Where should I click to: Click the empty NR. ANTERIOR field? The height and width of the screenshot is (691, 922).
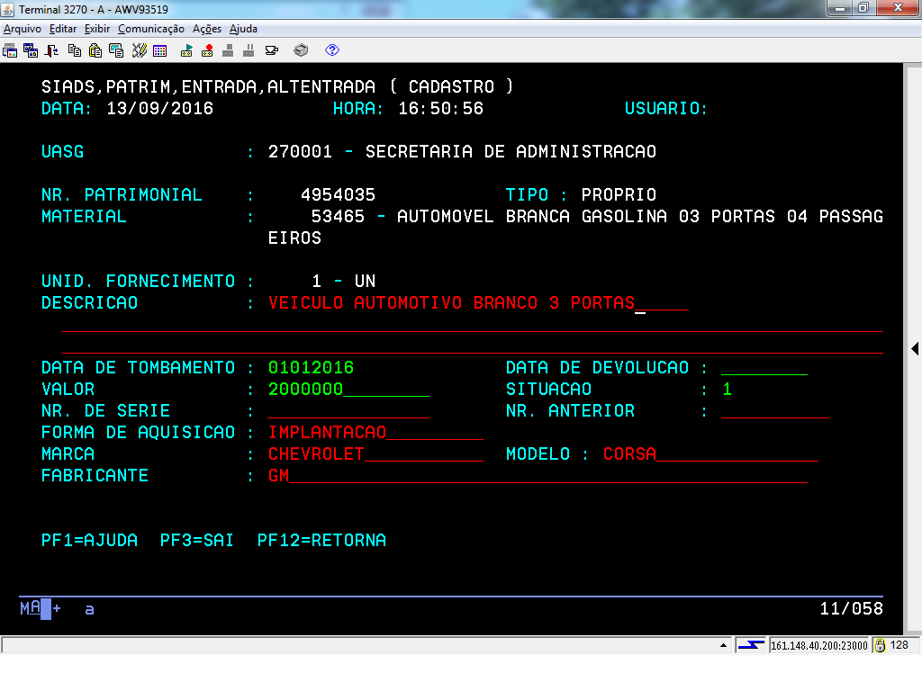coord(775,411)
